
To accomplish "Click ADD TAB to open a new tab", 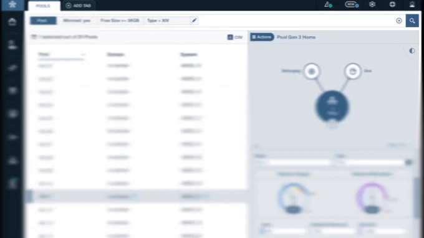I will click(x=79, y=6).
